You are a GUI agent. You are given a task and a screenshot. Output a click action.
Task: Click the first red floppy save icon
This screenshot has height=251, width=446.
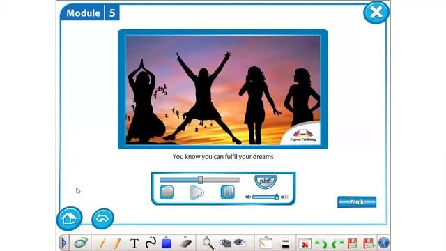[353, 243]
